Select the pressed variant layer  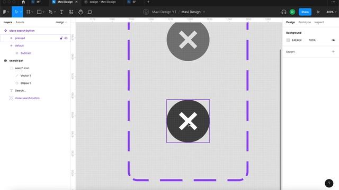pos(20,38)
